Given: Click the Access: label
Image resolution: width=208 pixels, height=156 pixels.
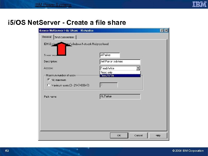Looking at the screenshot, I should point(49,68).
